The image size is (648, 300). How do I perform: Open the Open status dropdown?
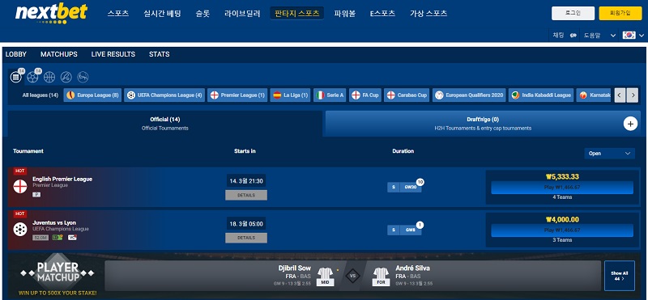[x=610, y=154]
